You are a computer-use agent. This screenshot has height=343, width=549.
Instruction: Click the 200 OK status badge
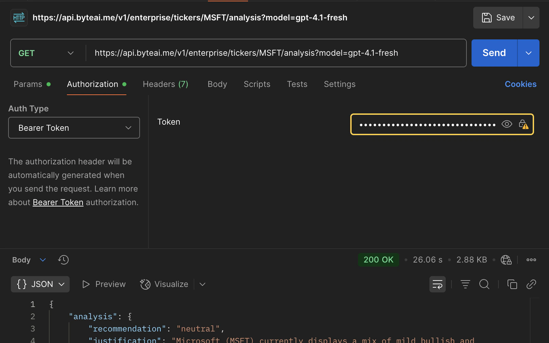click(x=378, y=260)
